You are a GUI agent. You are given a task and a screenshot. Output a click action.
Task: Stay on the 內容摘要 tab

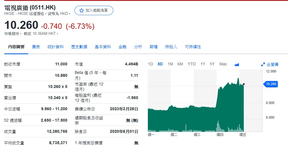point(16,47)
